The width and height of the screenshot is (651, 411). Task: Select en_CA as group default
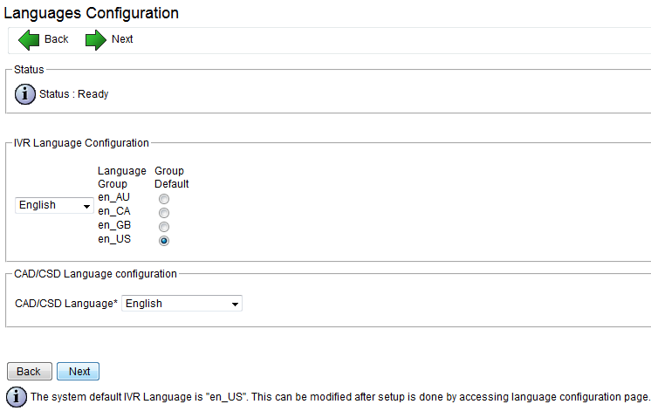(164, 212)
